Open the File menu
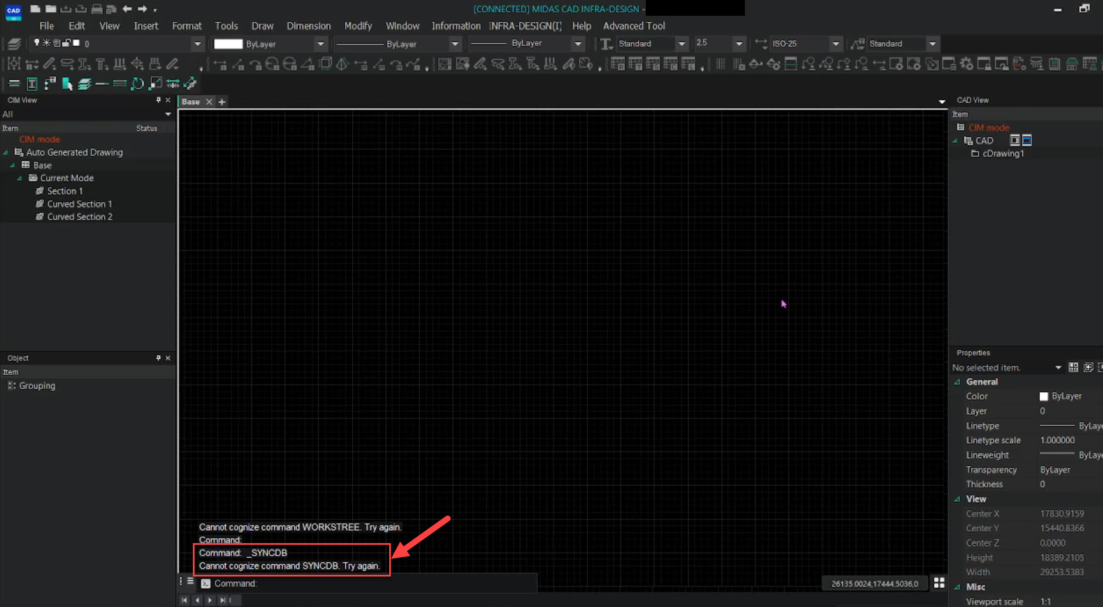1103x607 pixels. [46, 26]
